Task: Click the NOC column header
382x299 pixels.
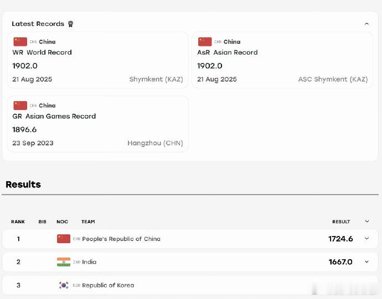Action: 62,222
